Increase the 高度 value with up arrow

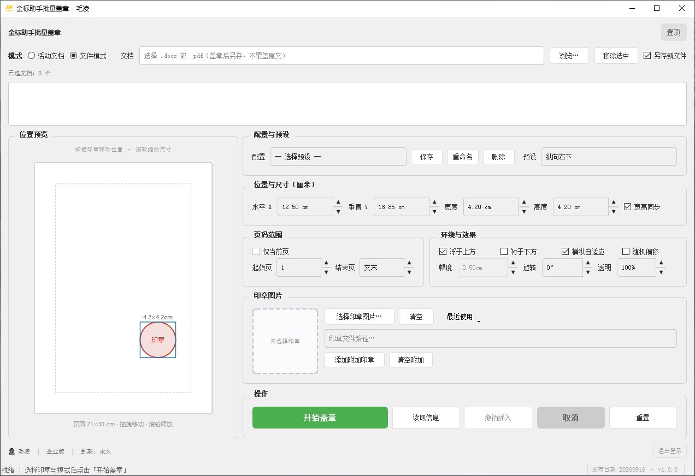(614, 203)
